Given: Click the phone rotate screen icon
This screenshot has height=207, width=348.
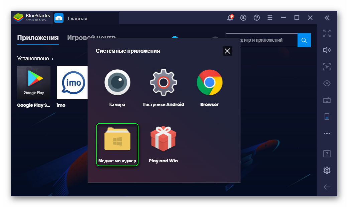Looking at the screenshot, I should (x=327, y=117).
